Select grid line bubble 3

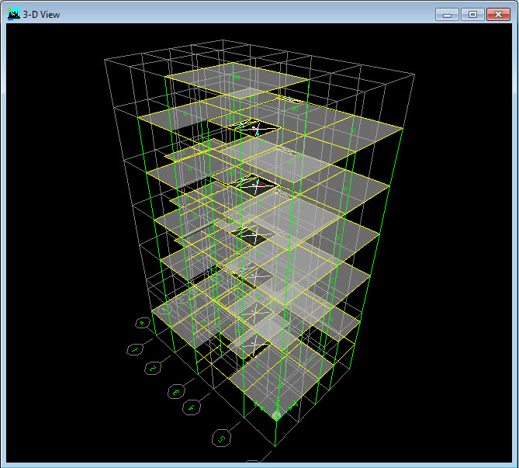[x=177, y=390]
